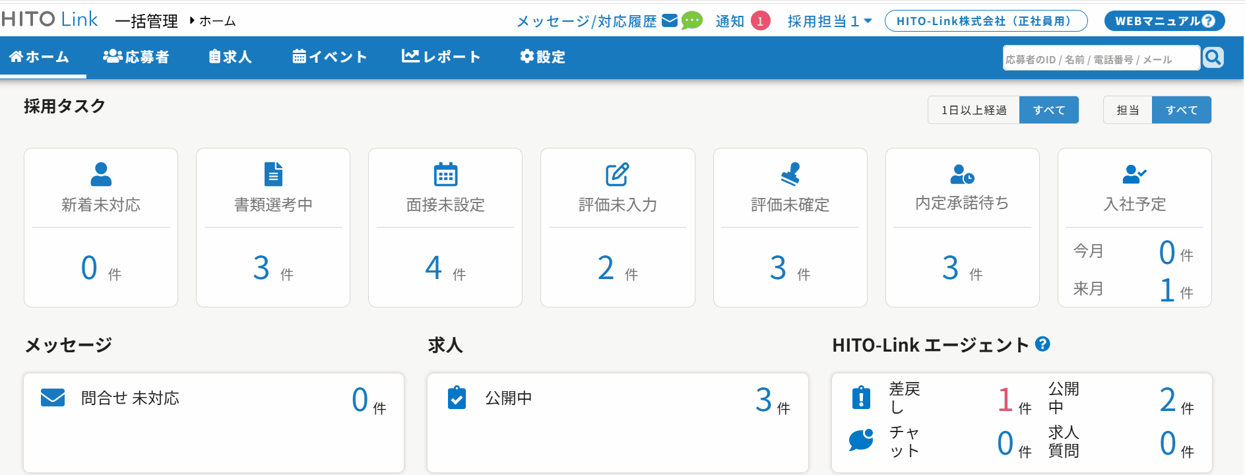This screenshot has width=1245, height=475.
Task: Open the 応募者 menu
Action: (x=136, y=57)
